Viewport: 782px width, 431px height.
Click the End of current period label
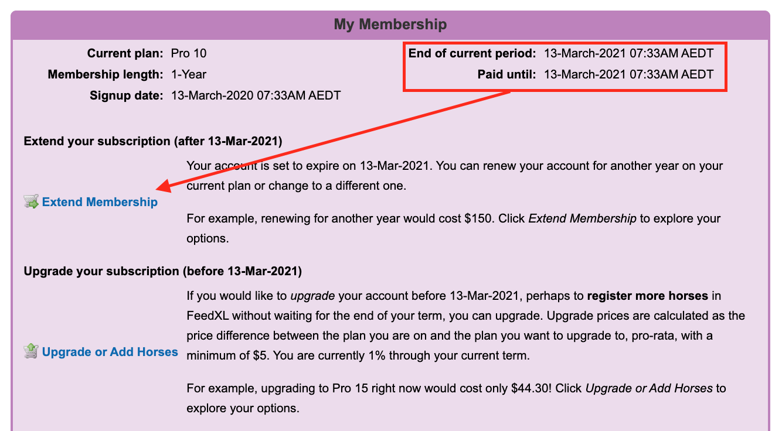point(472,54)
